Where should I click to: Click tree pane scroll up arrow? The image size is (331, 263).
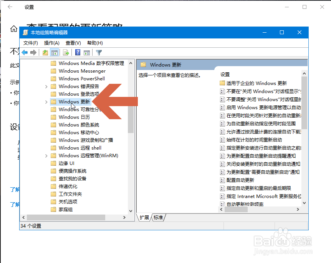coord(131,63)
